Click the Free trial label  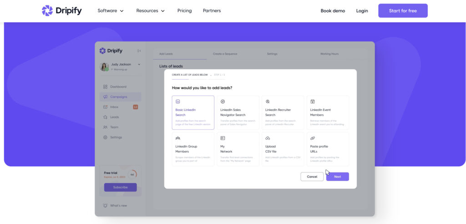(111, 173)
